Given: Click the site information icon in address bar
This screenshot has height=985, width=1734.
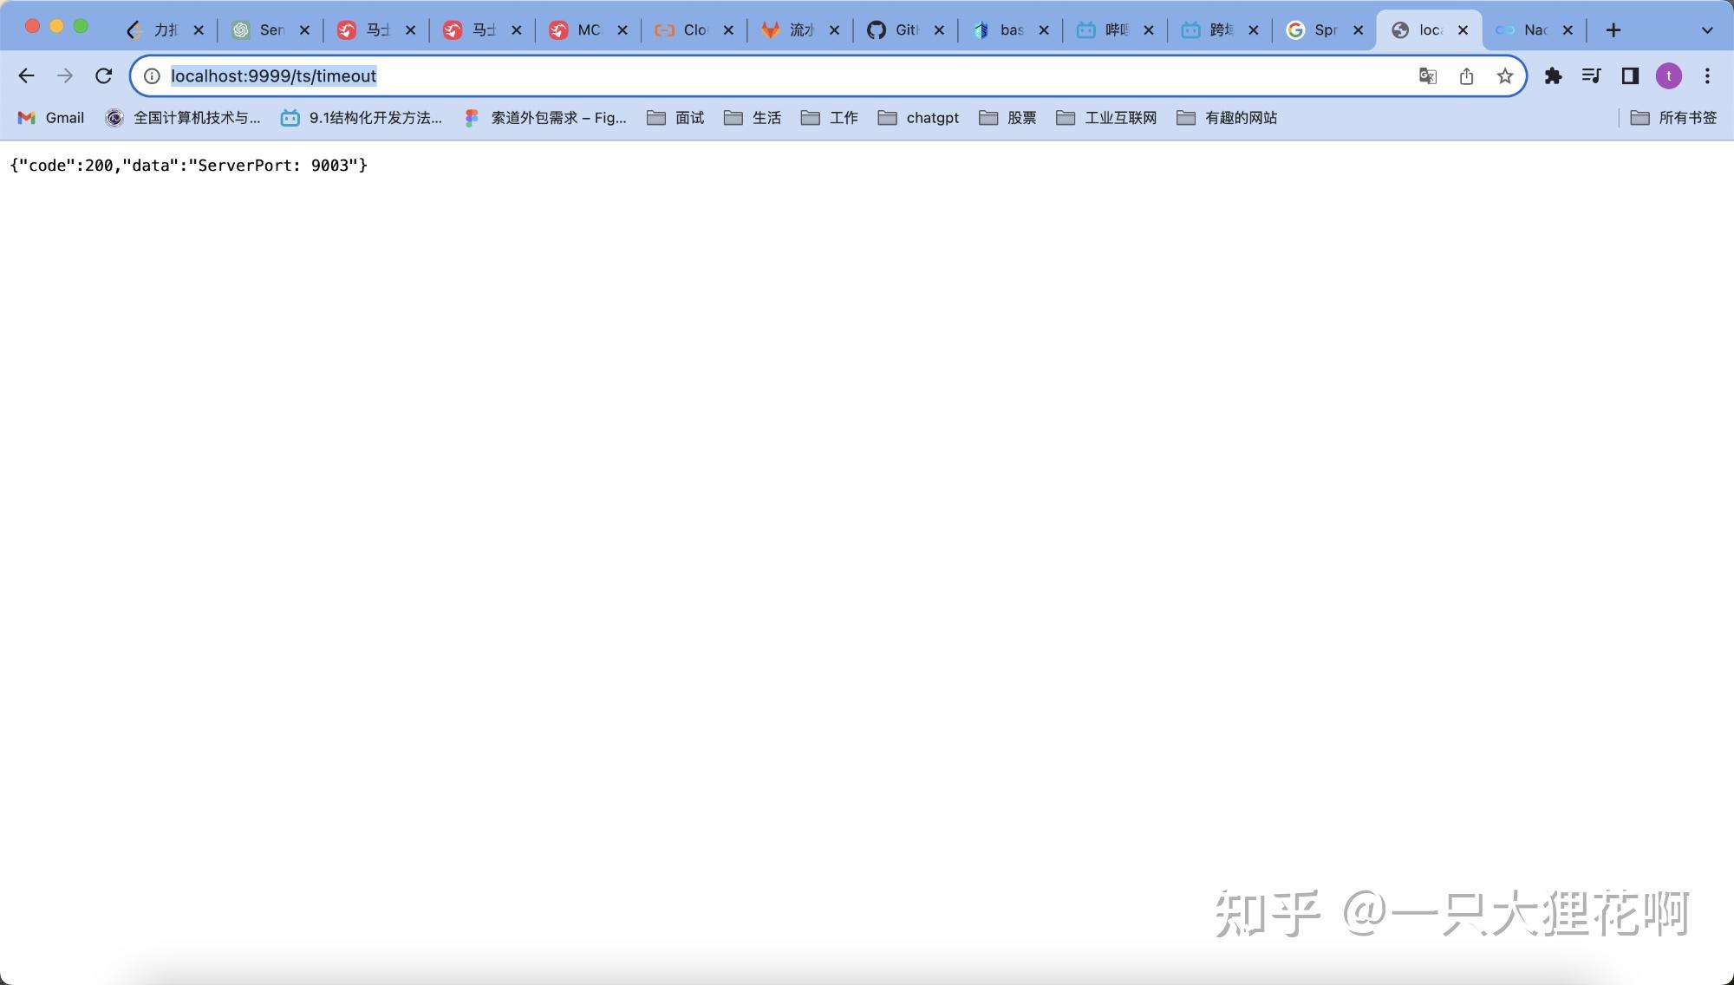Looking at the screenshot, I should tap(151, 76).
